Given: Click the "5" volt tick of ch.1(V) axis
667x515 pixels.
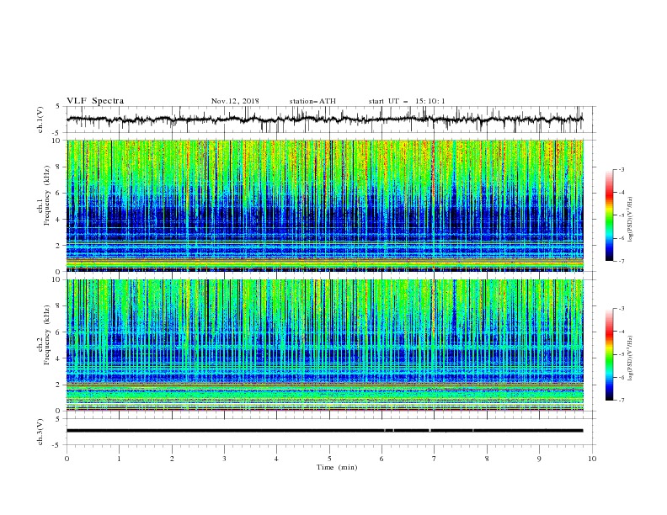Looking at the screenshot, I should point(58,107).
